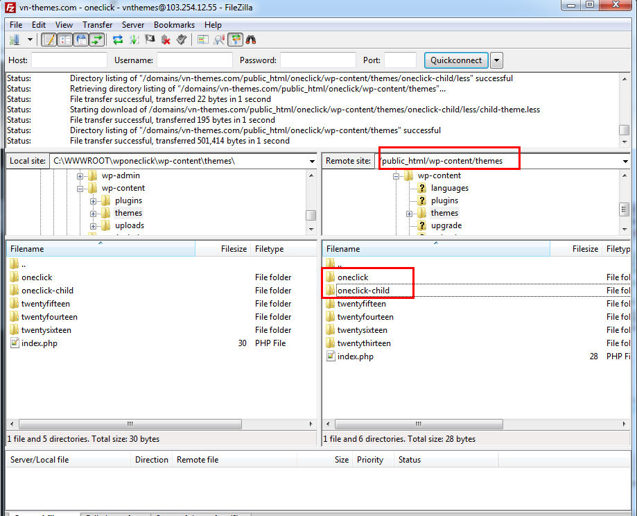The width and height of the screenshot is (637, 516).
Task: Click the local file list horizontal scrollbar
Action: [130, 424]
